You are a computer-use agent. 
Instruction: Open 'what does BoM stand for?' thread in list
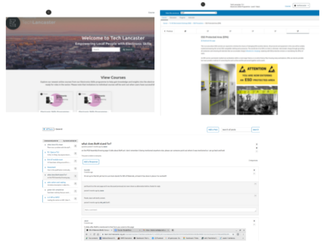pos(60,176)
